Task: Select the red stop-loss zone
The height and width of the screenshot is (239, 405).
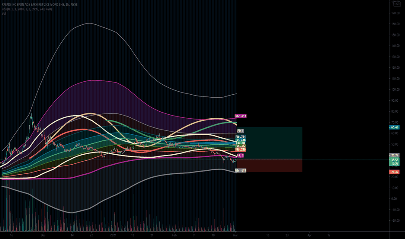Action: 270,166
